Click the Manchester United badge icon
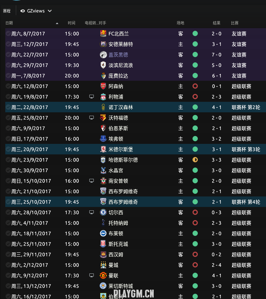 (x=103, y=275)
